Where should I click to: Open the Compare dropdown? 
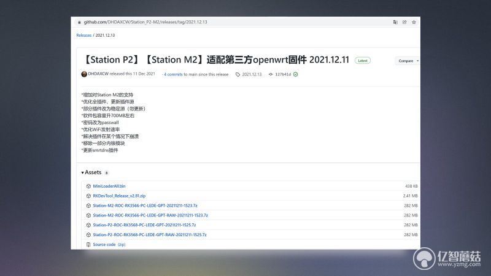tap(408, 61)
